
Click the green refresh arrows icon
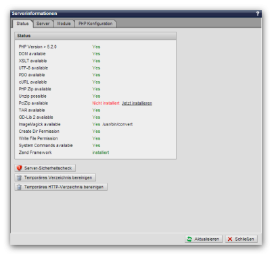189,239
